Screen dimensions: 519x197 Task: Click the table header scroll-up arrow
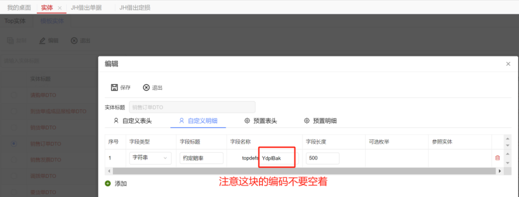[x=507, y=138]
